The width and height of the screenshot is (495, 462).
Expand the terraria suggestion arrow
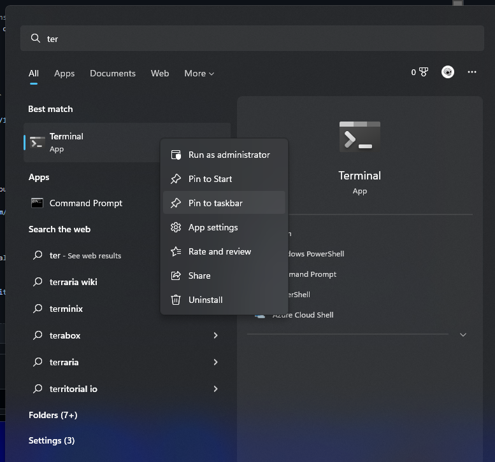coord(215,362)
